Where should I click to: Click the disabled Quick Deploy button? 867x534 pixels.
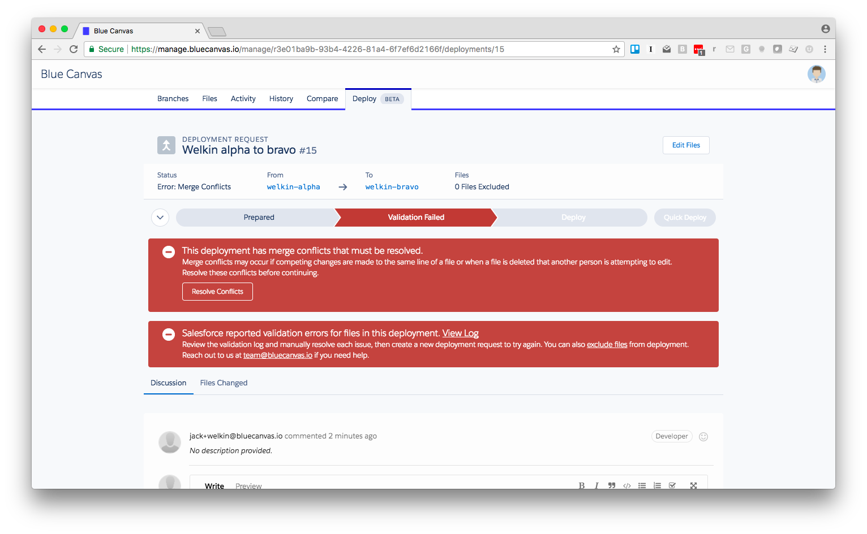(x=685, y=218)
